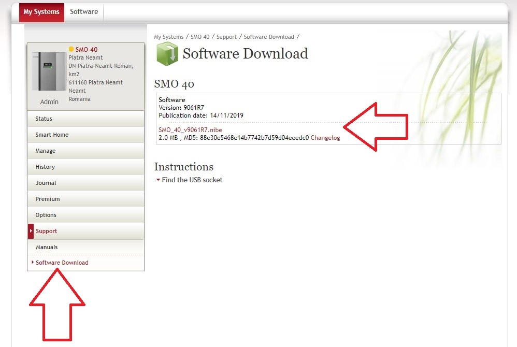This screenshot has height=347, width=517.
Task: Open the Status menu item
Action: (44, 119)
